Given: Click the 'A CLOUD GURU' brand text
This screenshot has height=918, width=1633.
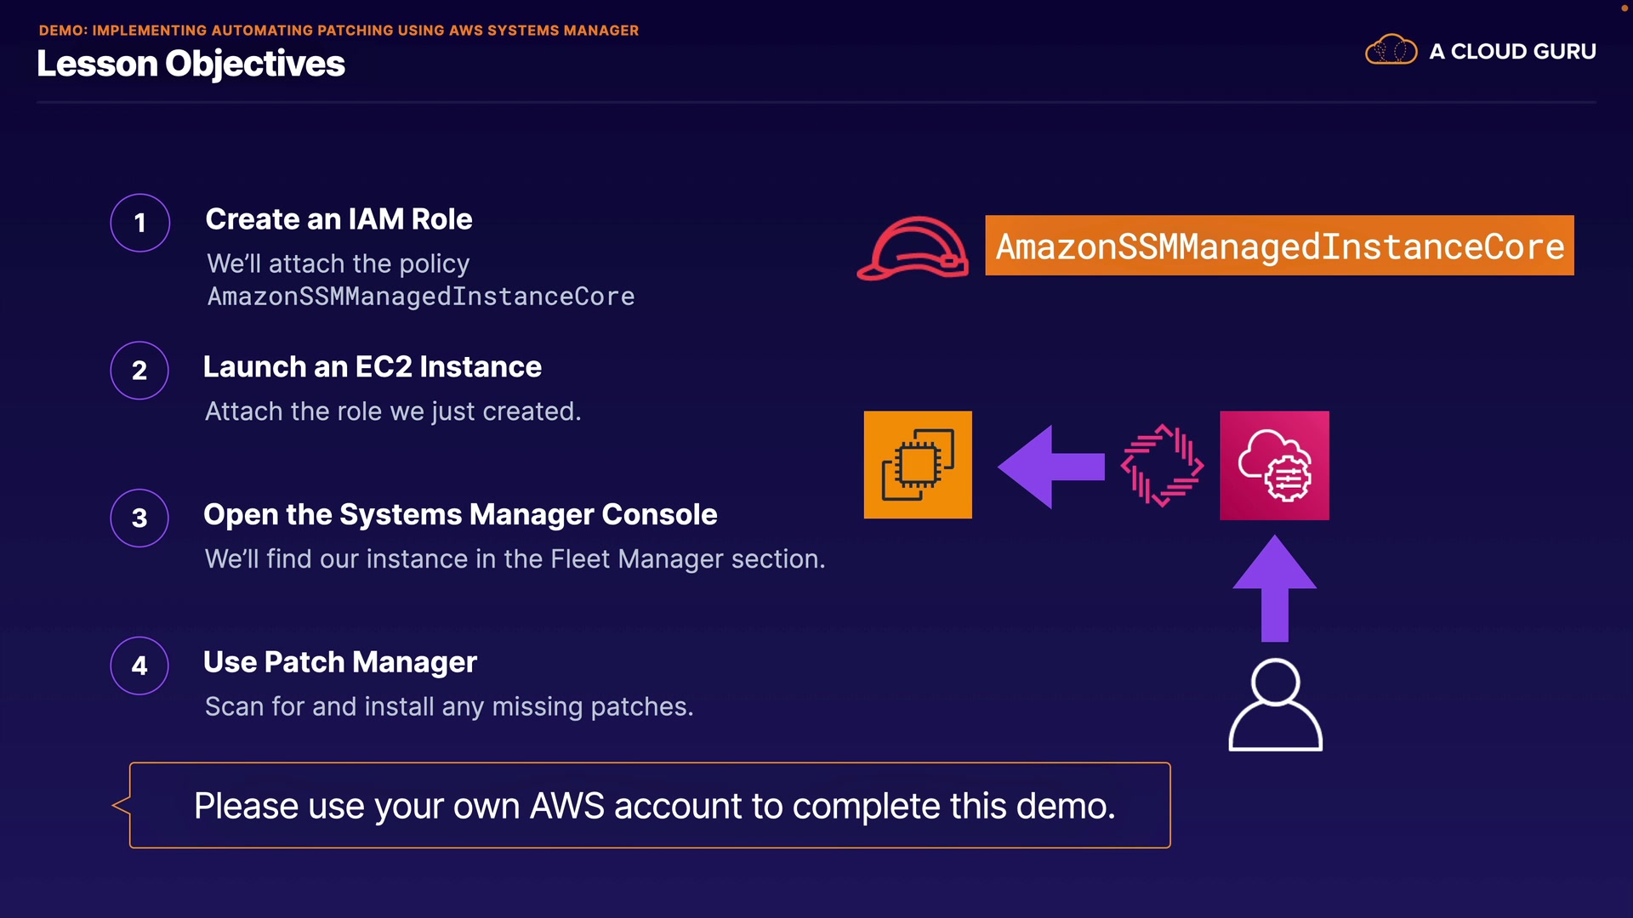Looking at the screenshot, I should pyautogui.click(x=1512, y=52).
